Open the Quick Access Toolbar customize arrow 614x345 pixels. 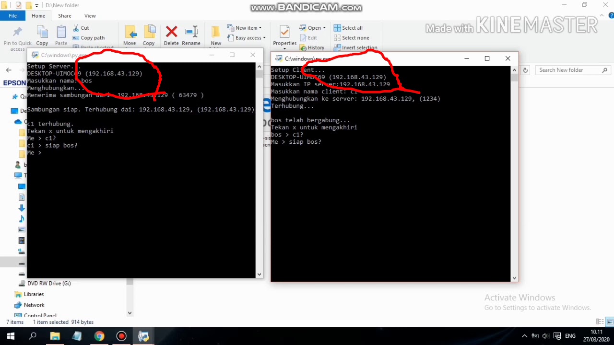point(37,6)
